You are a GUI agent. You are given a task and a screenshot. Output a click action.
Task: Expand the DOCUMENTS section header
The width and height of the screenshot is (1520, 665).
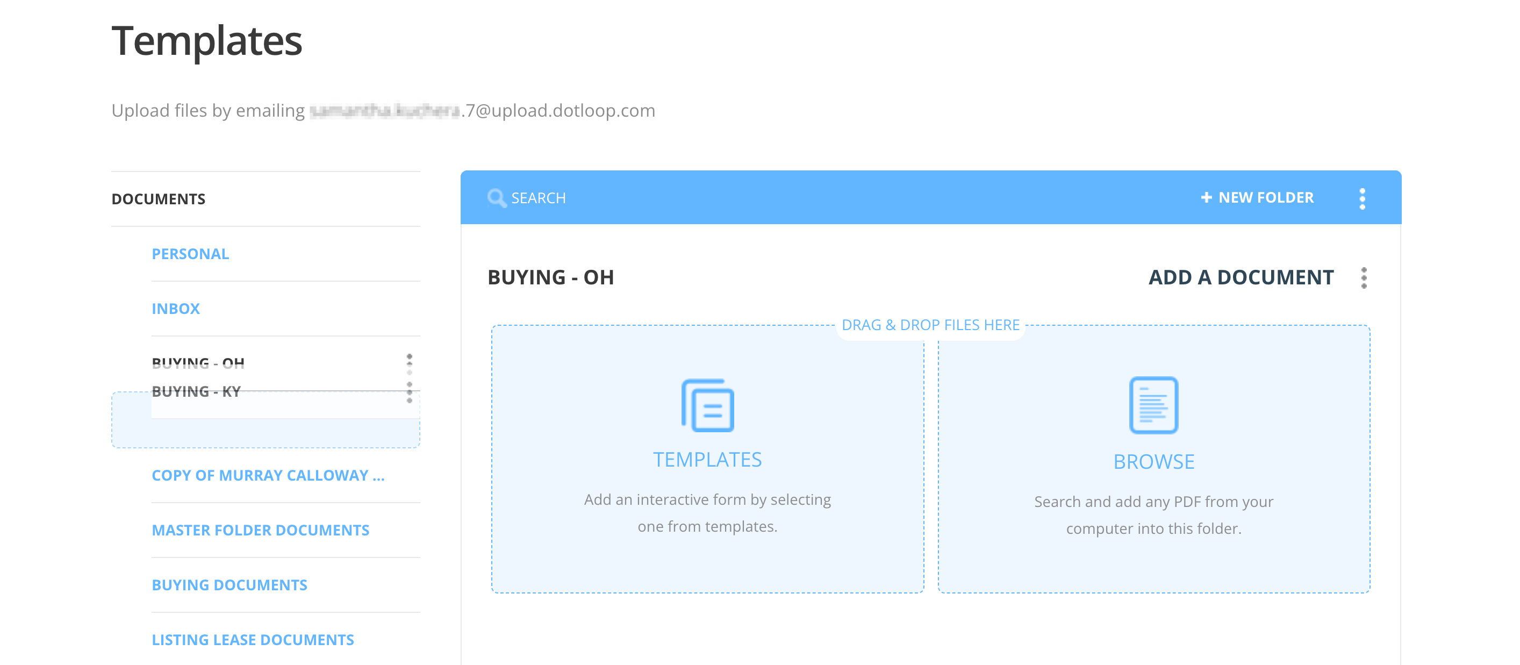pos(158,198)
